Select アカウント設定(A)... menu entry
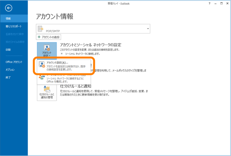231x156 pixels. click(64, 66)
